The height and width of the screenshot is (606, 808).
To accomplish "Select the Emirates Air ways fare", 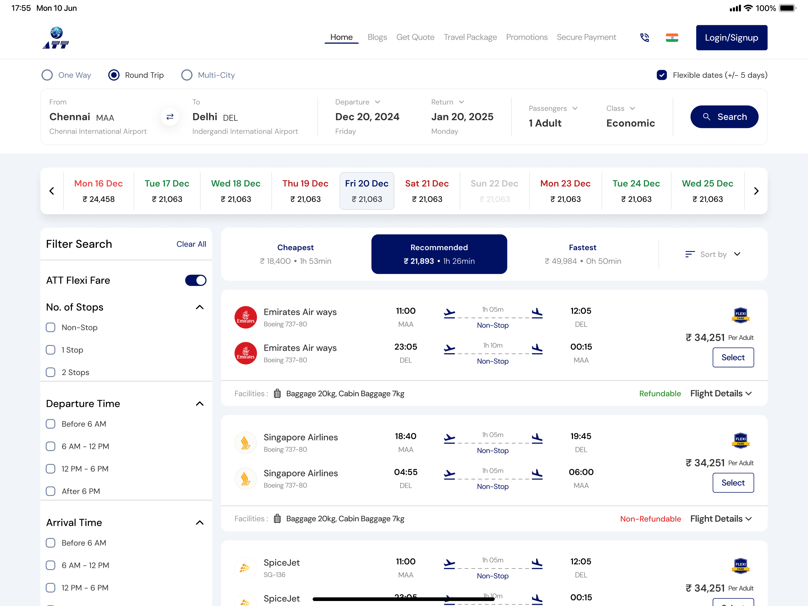I will 733,357.
